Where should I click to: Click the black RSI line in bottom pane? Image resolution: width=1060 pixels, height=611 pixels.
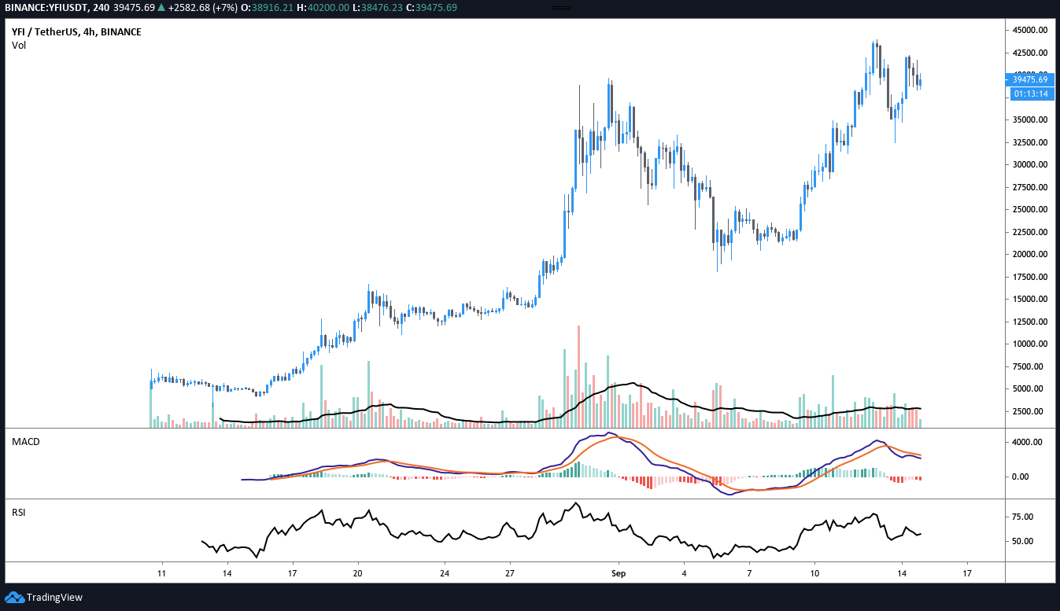(x=472, y=535)
